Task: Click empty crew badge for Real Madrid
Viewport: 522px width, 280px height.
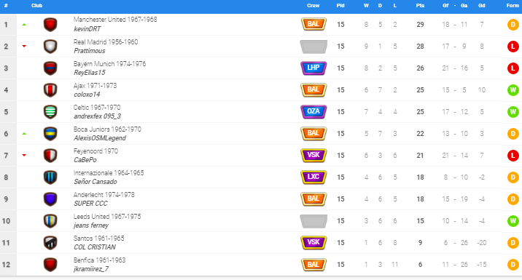Action: point(313,47)
